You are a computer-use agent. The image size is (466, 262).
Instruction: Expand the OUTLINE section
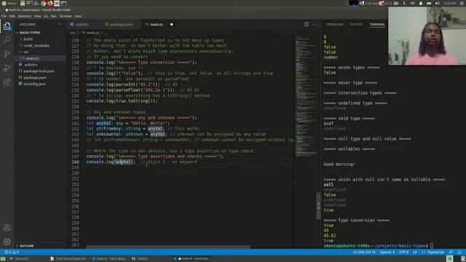(40, 246)
